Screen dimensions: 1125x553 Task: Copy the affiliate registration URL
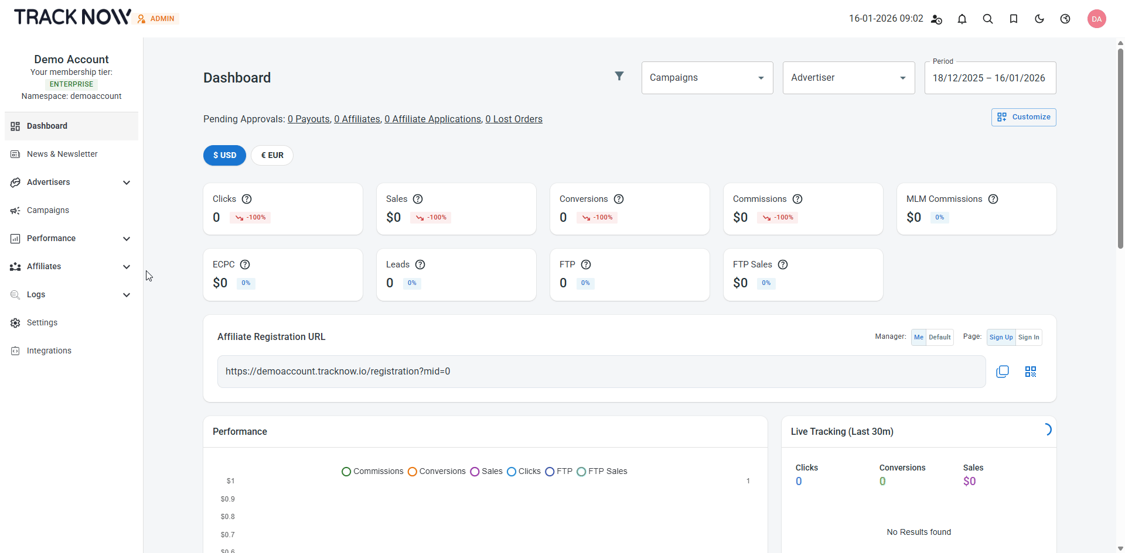pyautogui.click(x=1002, y=372)
